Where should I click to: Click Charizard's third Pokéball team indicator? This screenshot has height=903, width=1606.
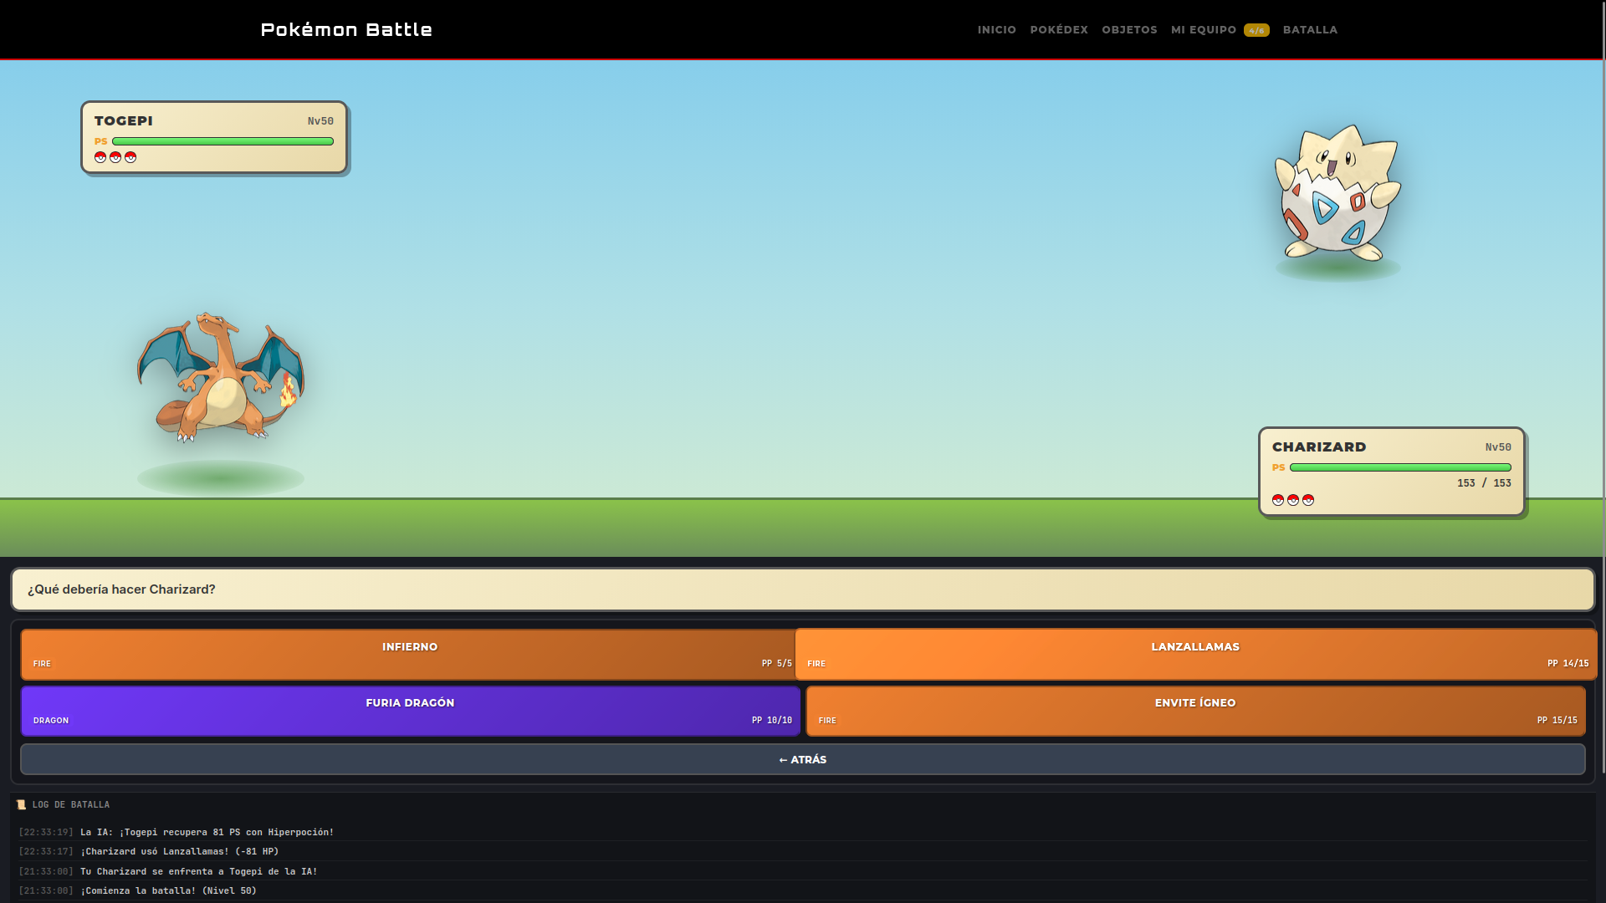point(1308,500)
